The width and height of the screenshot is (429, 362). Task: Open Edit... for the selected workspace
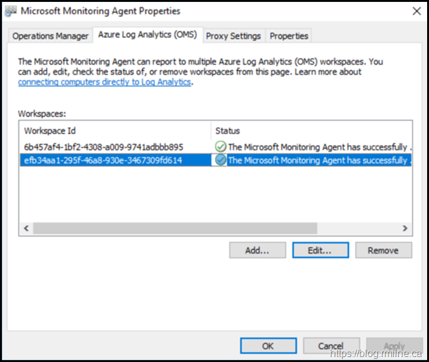pos(319,250)
